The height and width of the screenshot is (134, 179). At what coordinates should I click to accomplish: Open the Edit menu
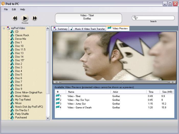(14, 9)
